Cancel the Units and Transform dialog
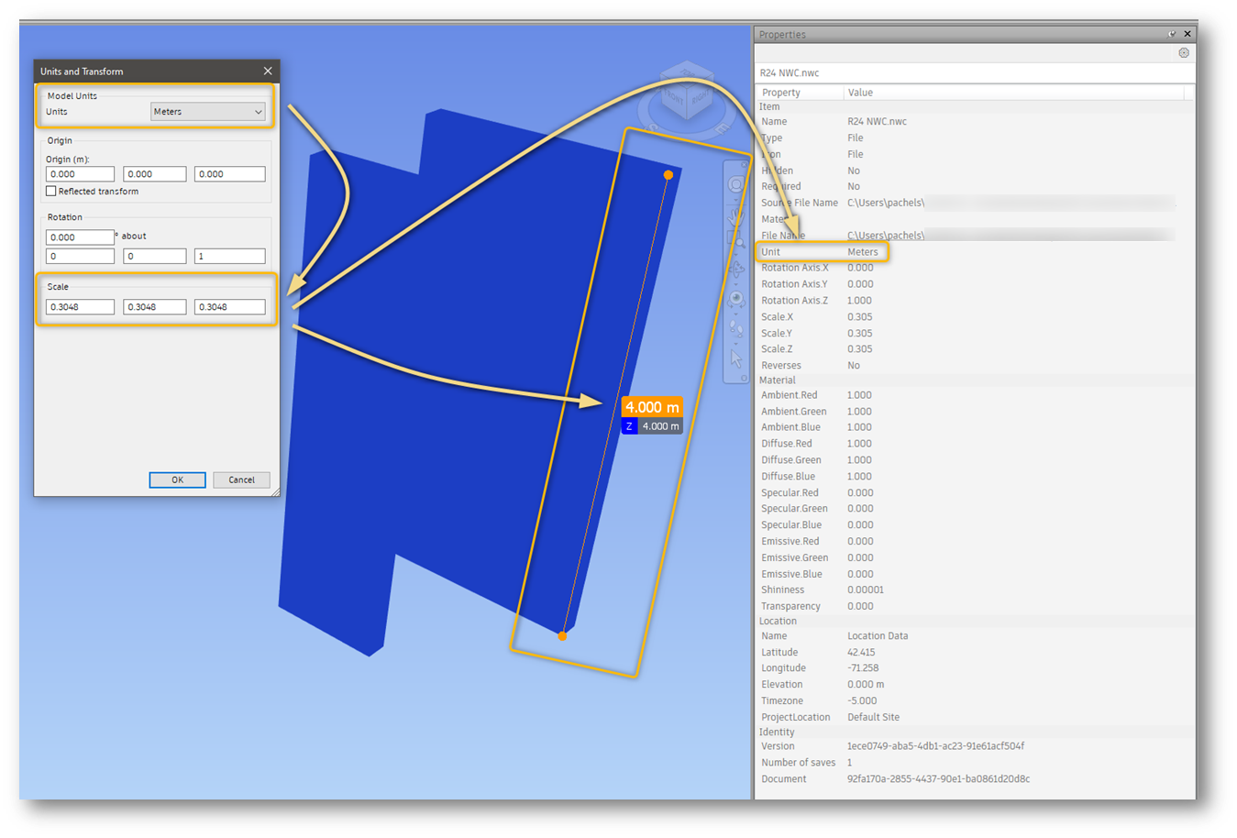 (x=240, y=480)
